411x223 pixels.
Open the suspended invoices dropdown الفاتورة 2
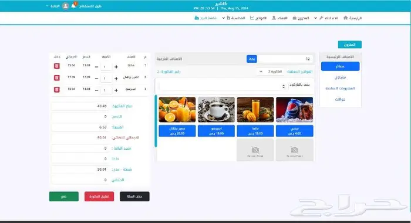tap(271, 72)
